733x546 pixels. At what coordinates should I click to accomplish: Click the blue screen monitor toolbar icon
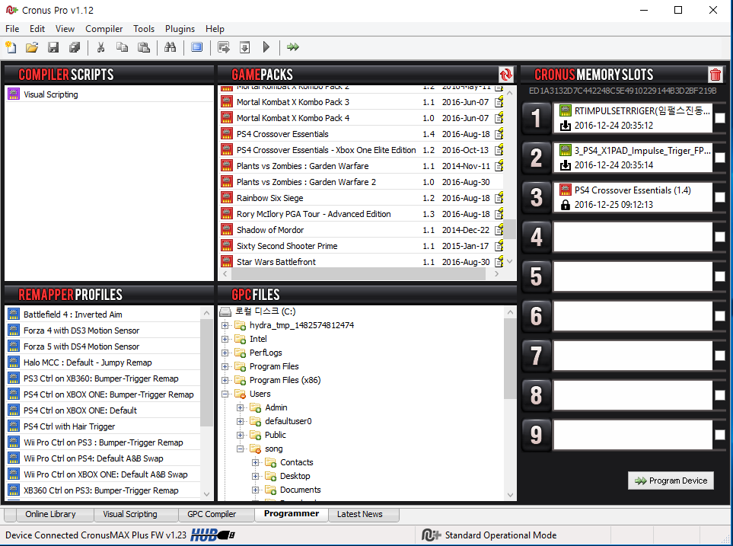(197, 47)
